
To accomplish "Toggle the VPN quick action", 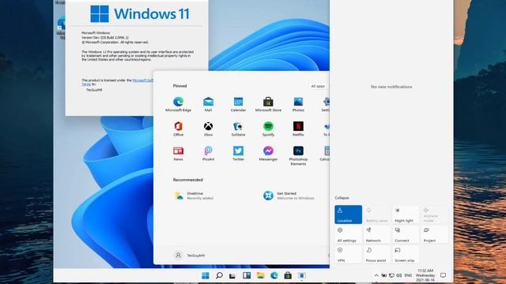I will tap(348, 254).
